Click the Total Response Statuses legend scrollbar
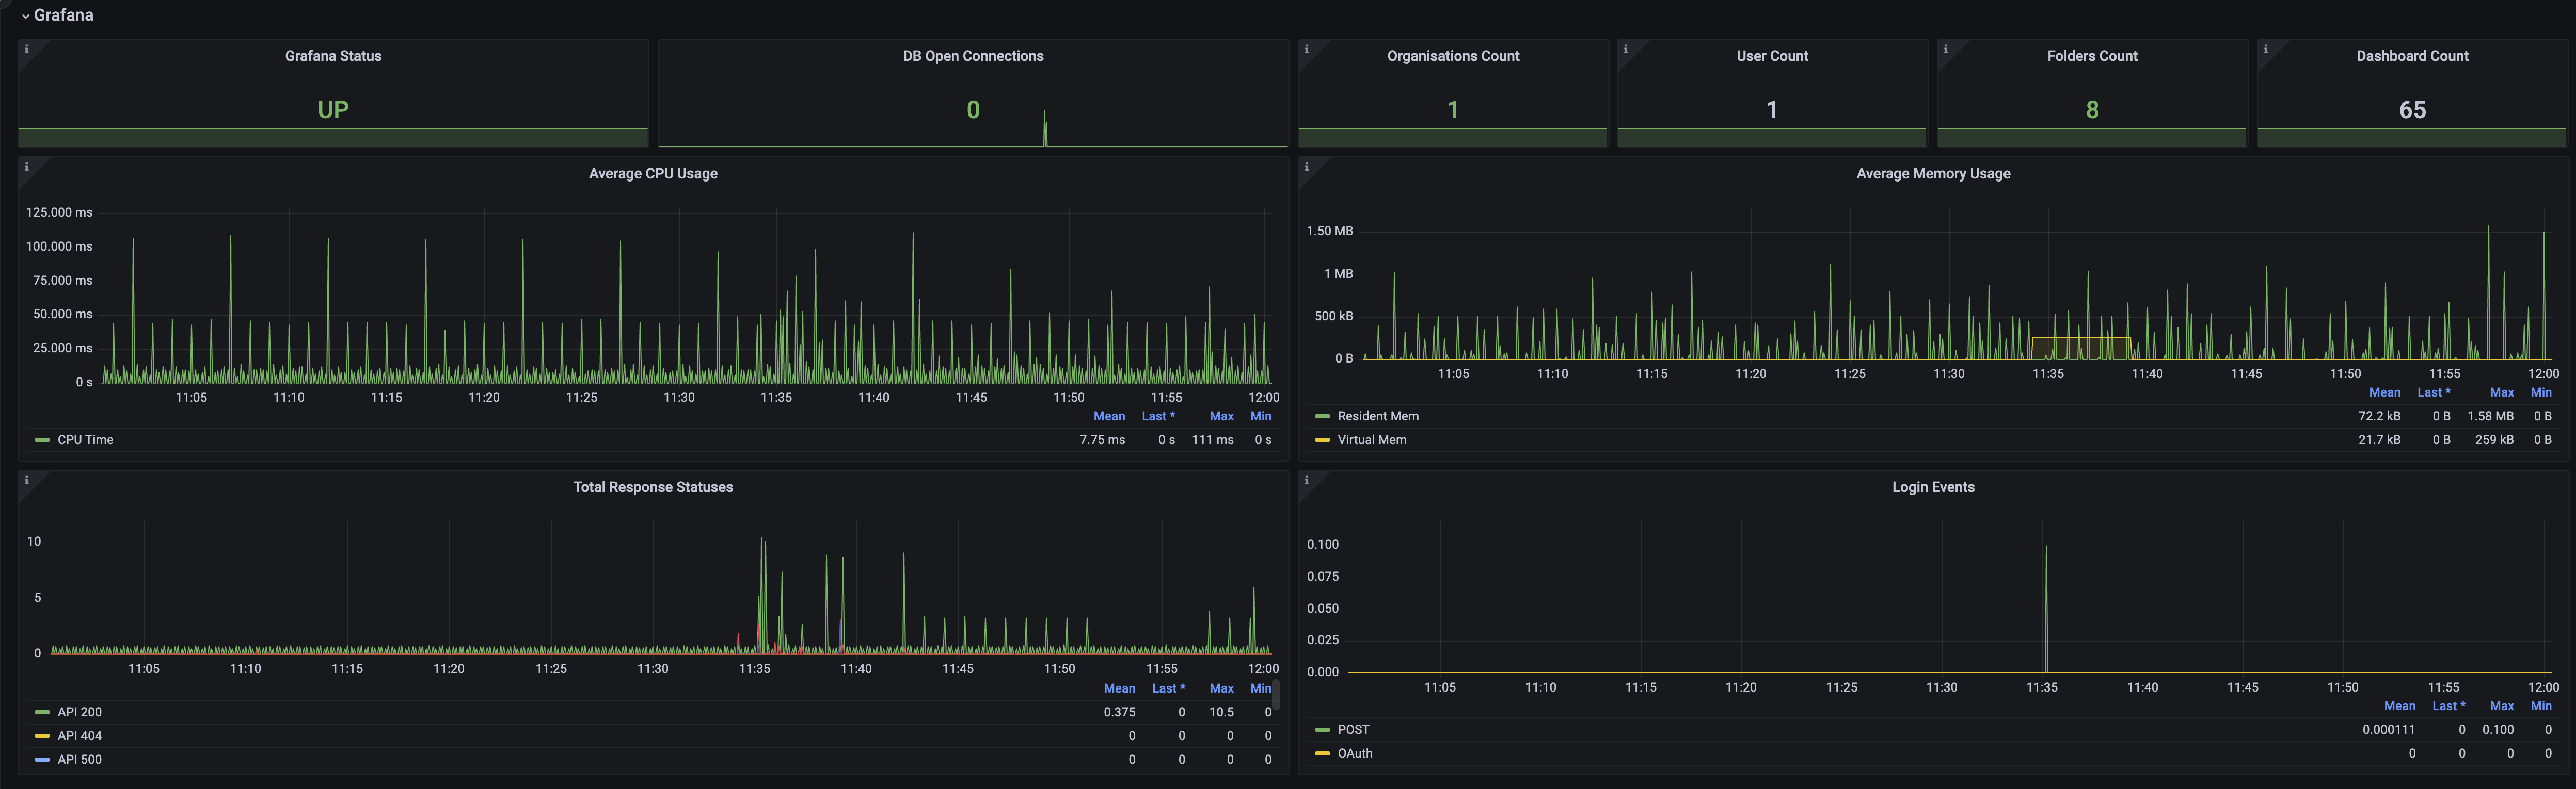2576x789 pixels. 1276,694
